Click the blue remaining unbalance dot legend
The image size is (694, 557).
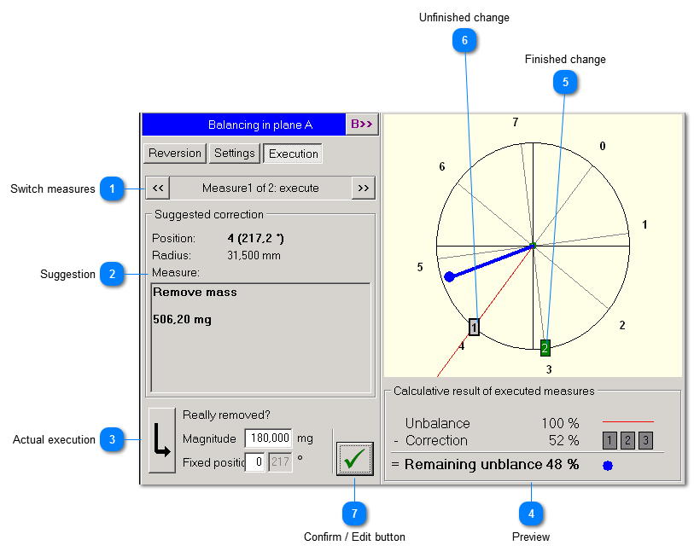608,466
